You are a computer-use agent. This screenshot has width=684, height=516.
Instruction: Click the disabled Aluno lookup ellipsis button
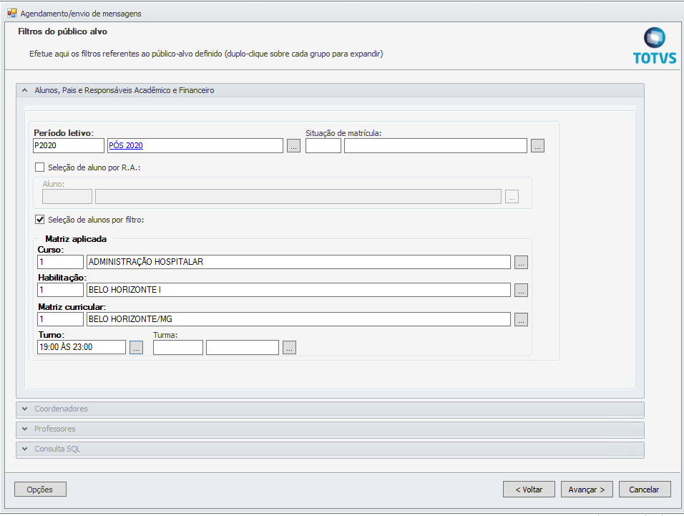tap(512, 196)
